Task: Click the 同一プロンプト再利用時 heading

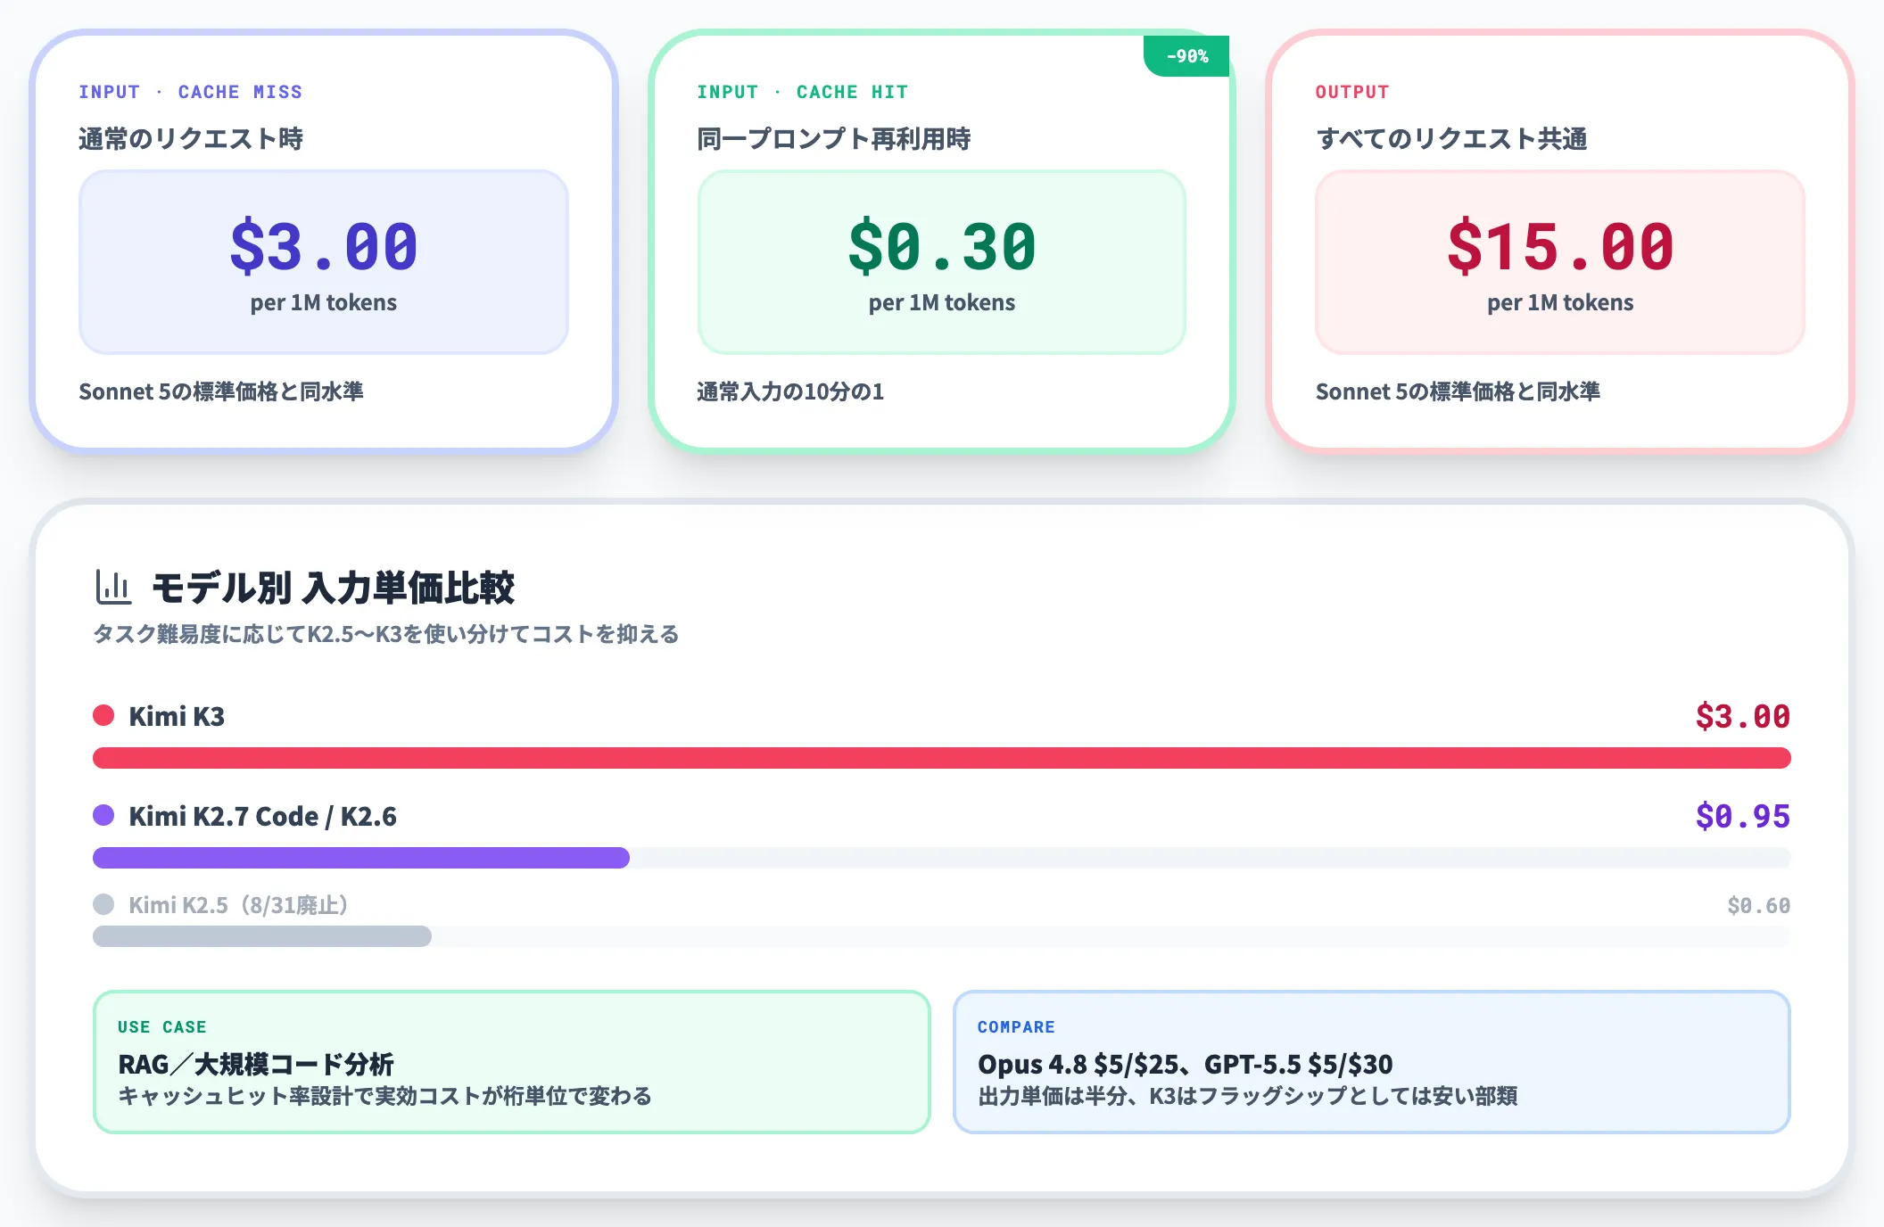Action: tap(834, 139)
